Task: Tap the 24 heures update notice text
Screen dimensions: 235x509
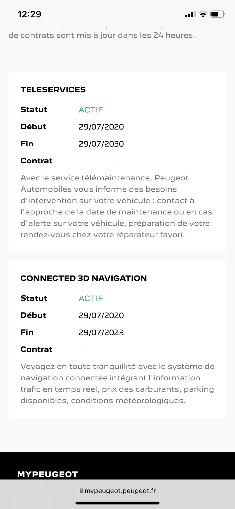Action: [102, 35]
